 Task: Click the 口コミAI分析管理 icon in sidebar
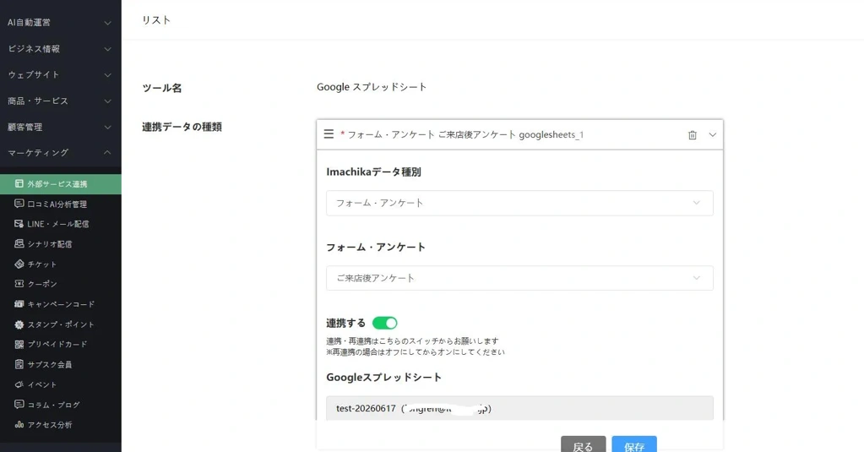[x=19, y=204]
